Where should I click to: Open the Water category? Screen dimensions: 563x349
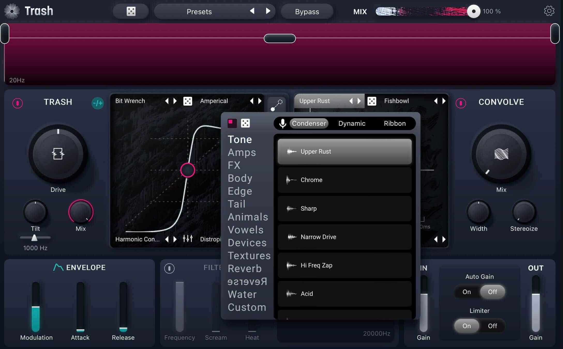pos(242,294)
